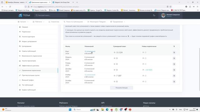Click the page vertical scrollbar
200x112 pixels.
pos(199,69)
